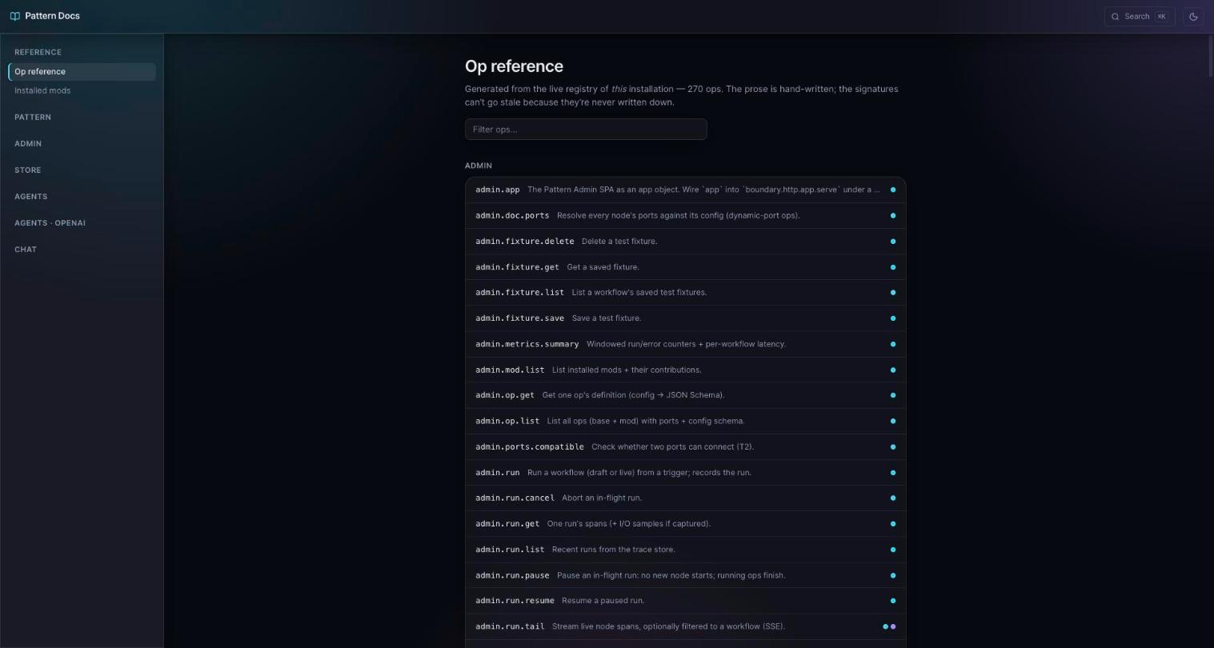Open admin.run.tail op entry
This screenshot has height=648, width=1214.
686,626
